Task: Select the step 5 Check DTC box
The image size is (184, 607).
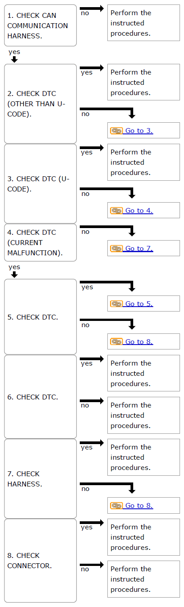Action: click(x=41, y=317)
